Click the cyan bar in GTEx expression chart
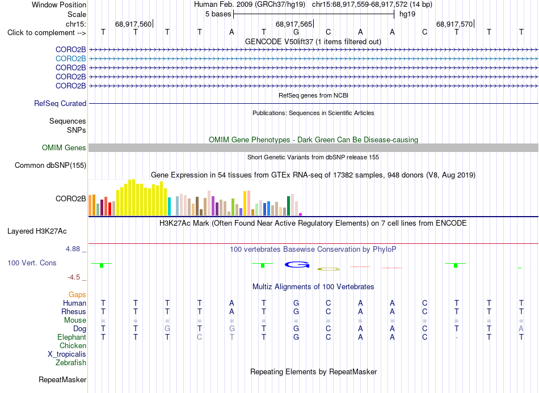 pyautogui.click(x=169, y=206)
